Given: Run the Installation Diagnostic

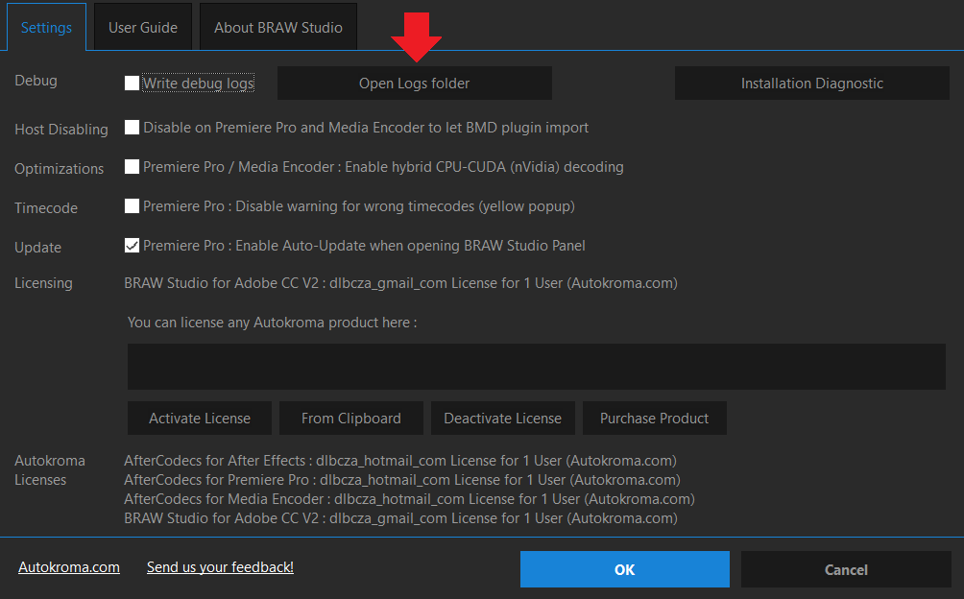Looking at the screenshot, I should pyautogui.click(x=811, y=83).
